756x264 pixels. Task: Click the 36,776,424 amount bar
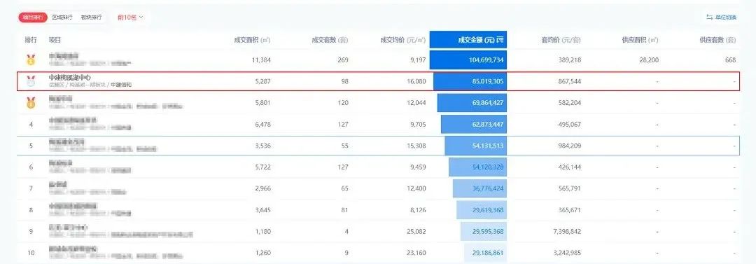(x=479, y=188)
